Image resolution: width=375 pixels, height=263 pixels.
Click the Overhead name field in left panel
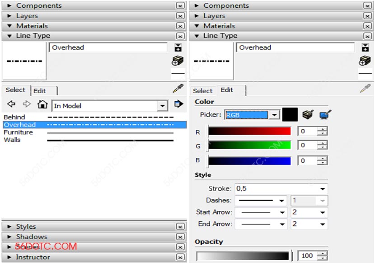click(x=108, y=47)
